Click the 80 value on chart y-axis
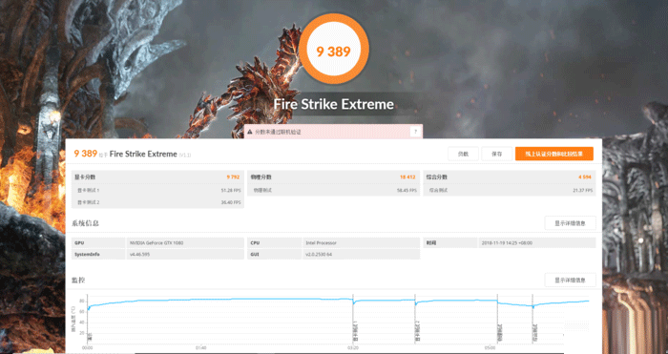Viewport: 668px width, 354px height. click(x=83, y=301)
